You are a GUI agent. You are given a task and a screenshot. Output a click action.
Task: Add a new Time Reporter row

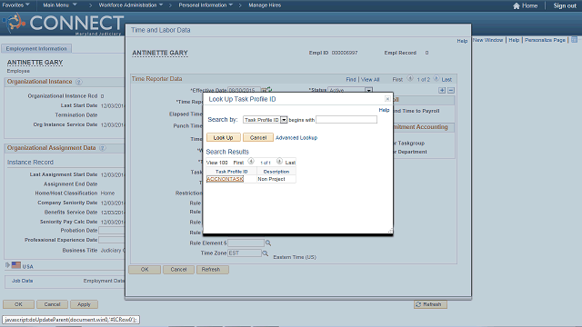442,90
